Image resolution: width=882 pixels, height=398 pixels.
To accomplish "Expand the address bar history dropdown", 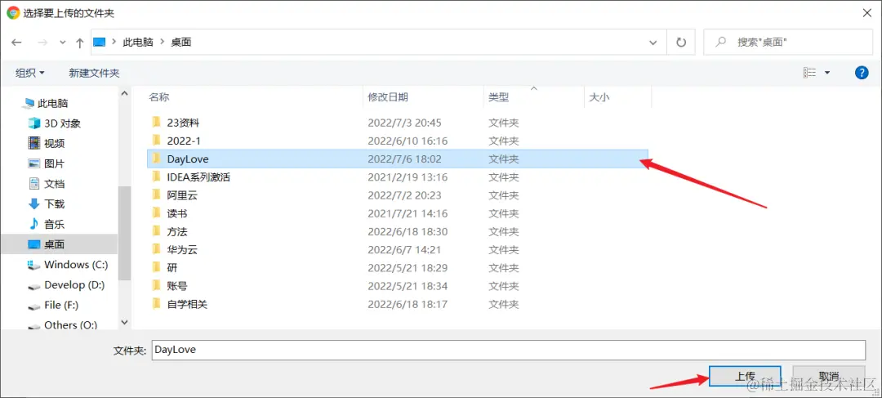I will 653,42.
